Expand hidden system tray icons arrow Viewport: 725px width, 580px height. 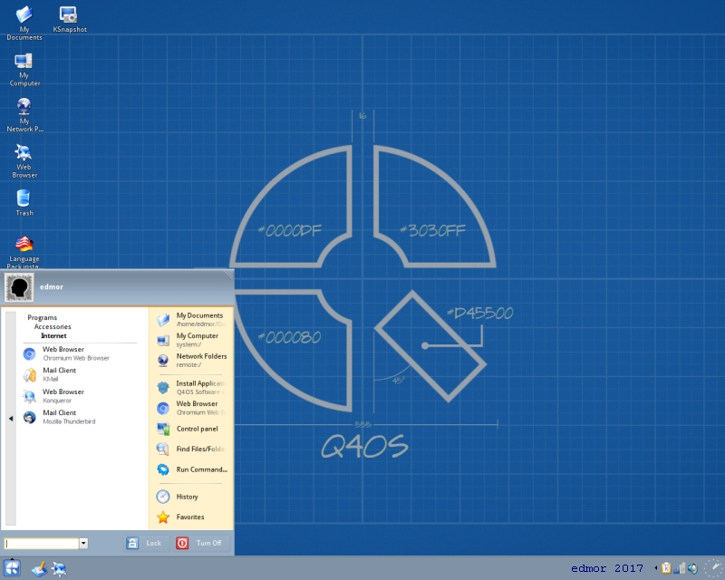tap(655, 568)
